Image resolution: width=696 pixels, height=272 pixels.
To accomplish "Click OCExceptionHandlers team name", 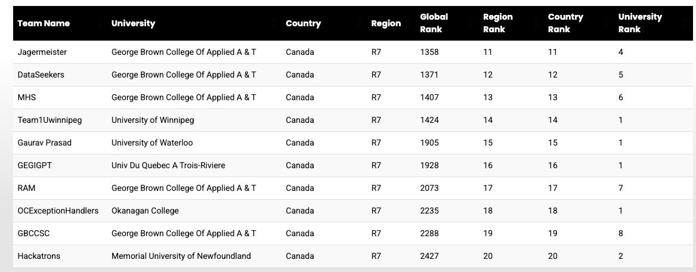I will (58, 211).
